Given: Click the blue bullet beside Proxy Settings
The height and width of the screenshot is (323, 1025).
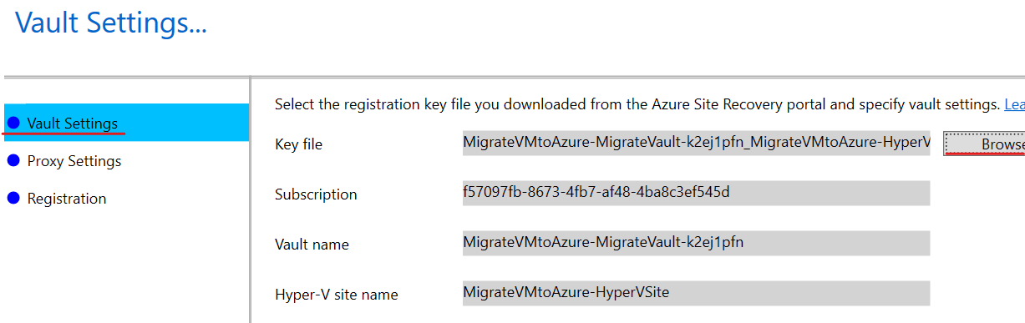Looking at the screenshot, I should click(13, 160).
